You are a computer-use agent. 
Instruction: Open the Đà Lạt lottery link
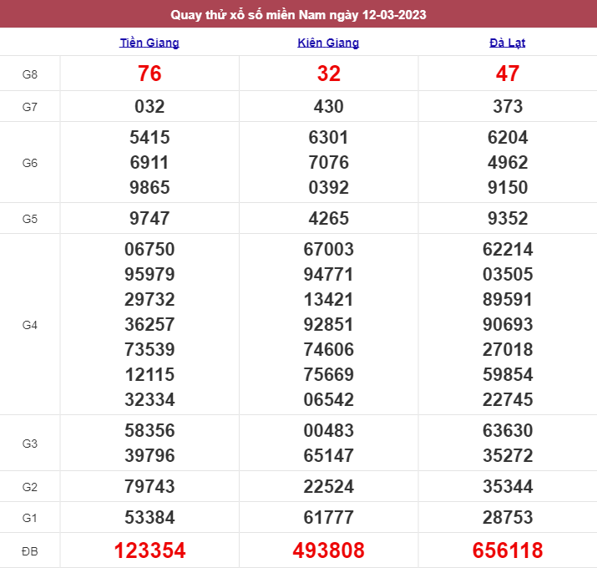click(x=507, y=43)
